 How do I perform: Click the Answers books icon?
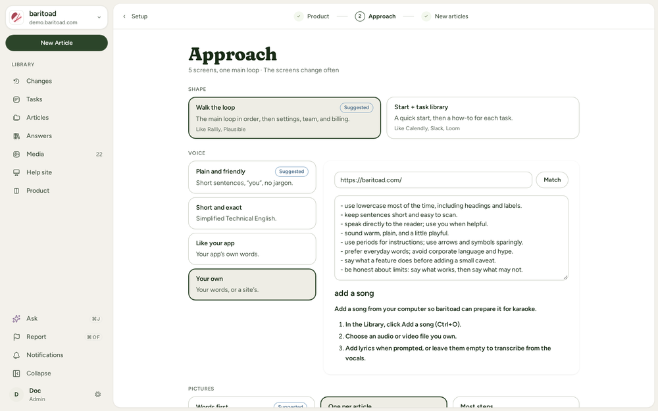[x=16, y=136]
